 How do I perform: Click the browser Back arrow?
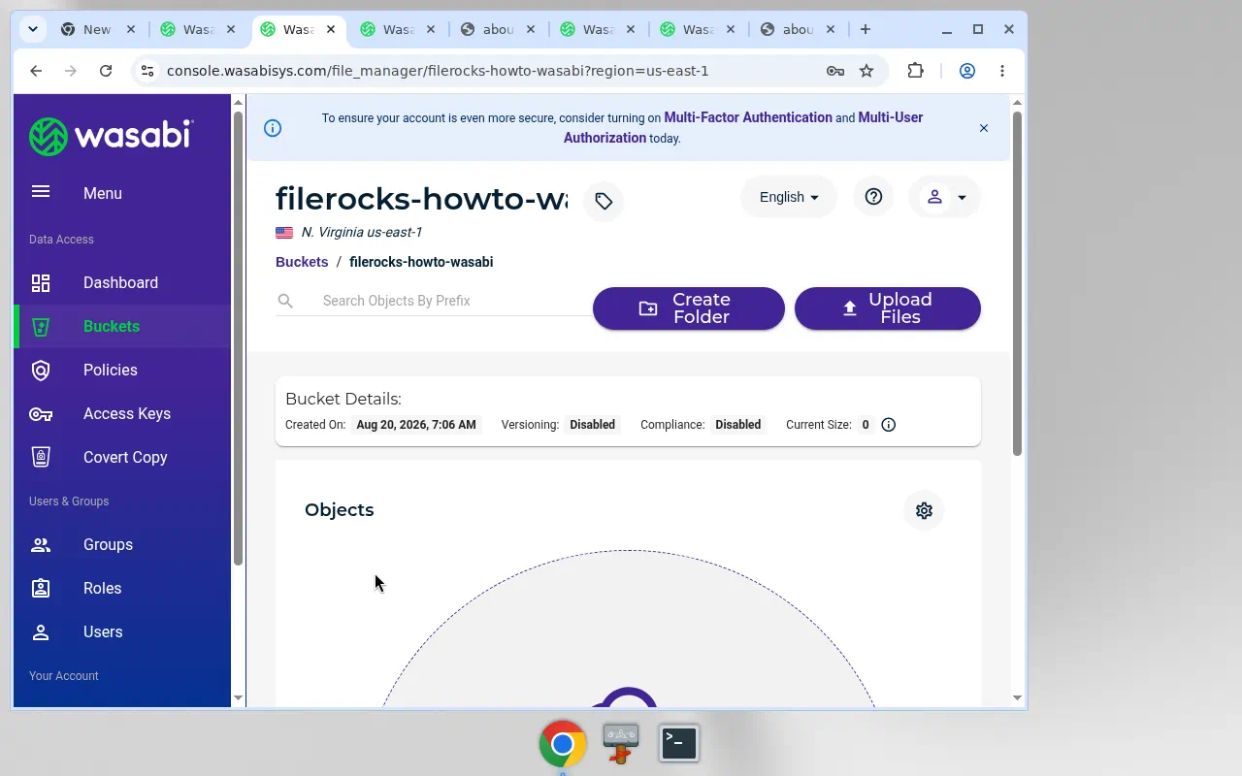(x=36, y=71)
